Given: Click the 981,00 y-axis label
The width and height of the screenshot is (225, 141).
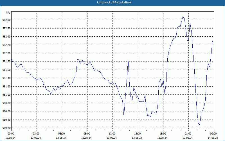Looking at the screenshot, I should coord(6,95).
